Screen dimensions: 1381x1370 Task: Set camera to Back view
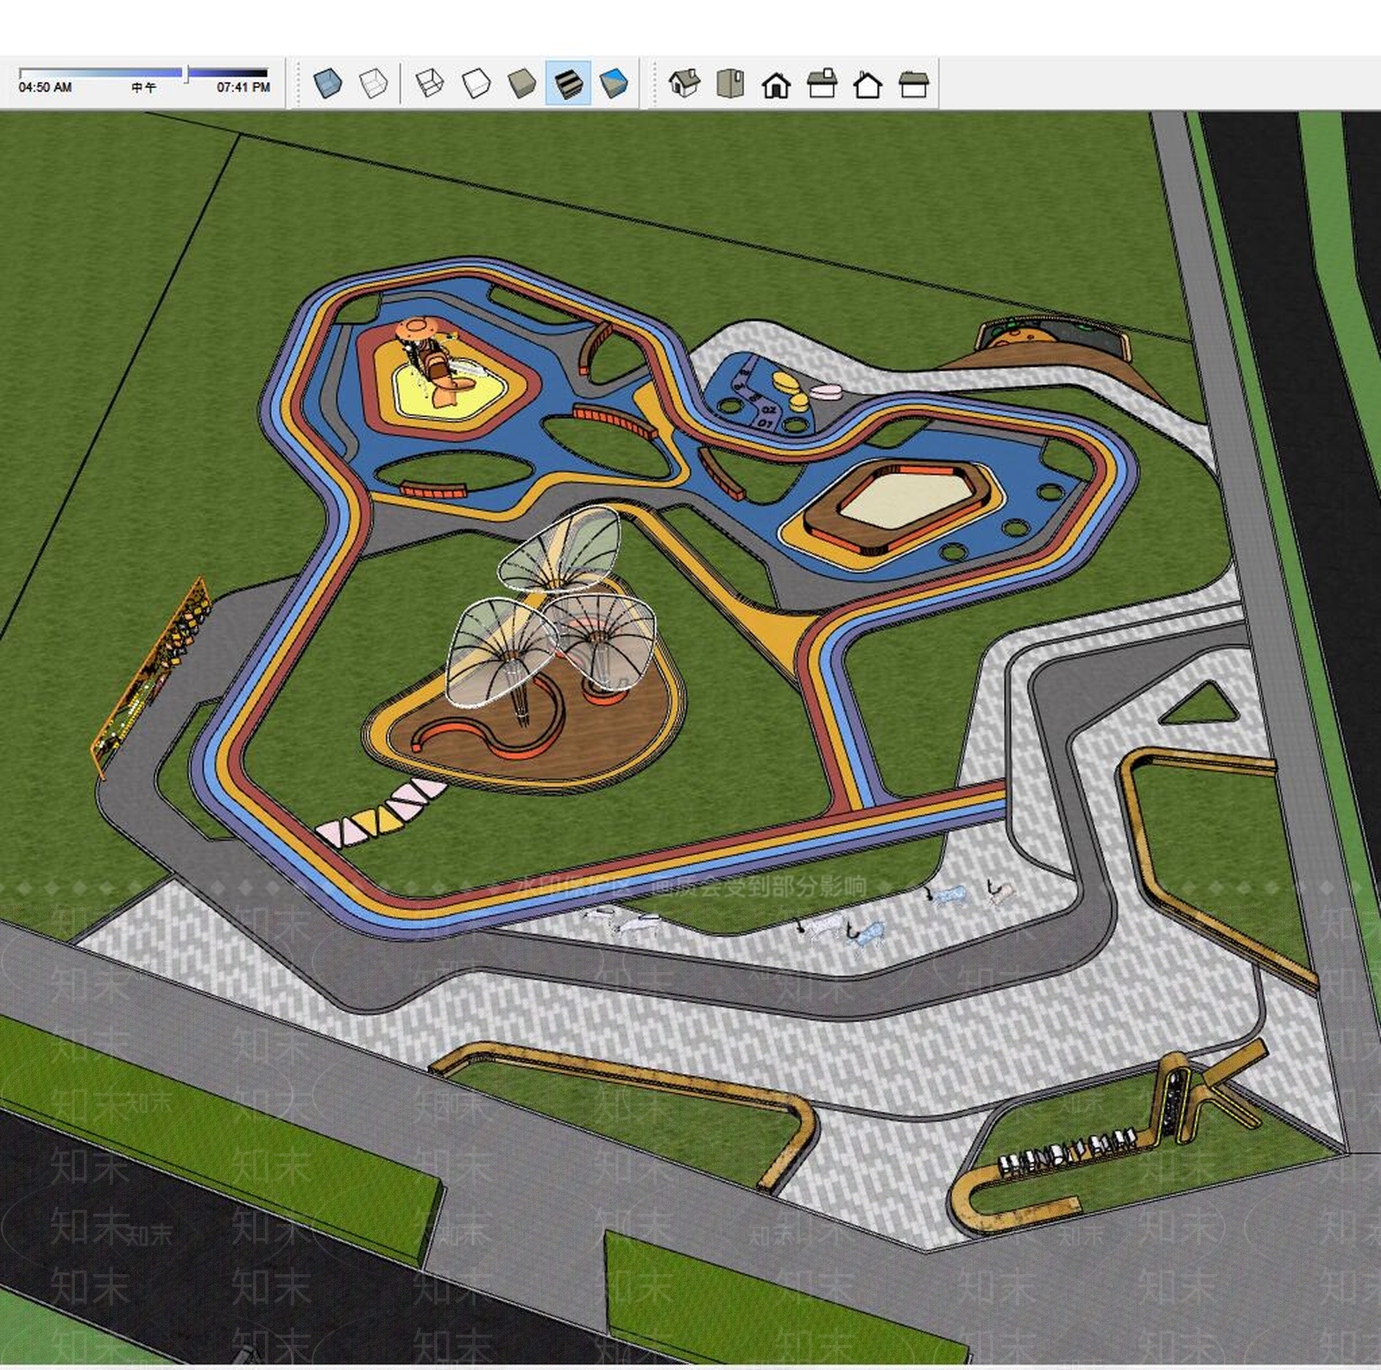pyautogui.click(x=867, y=85)
